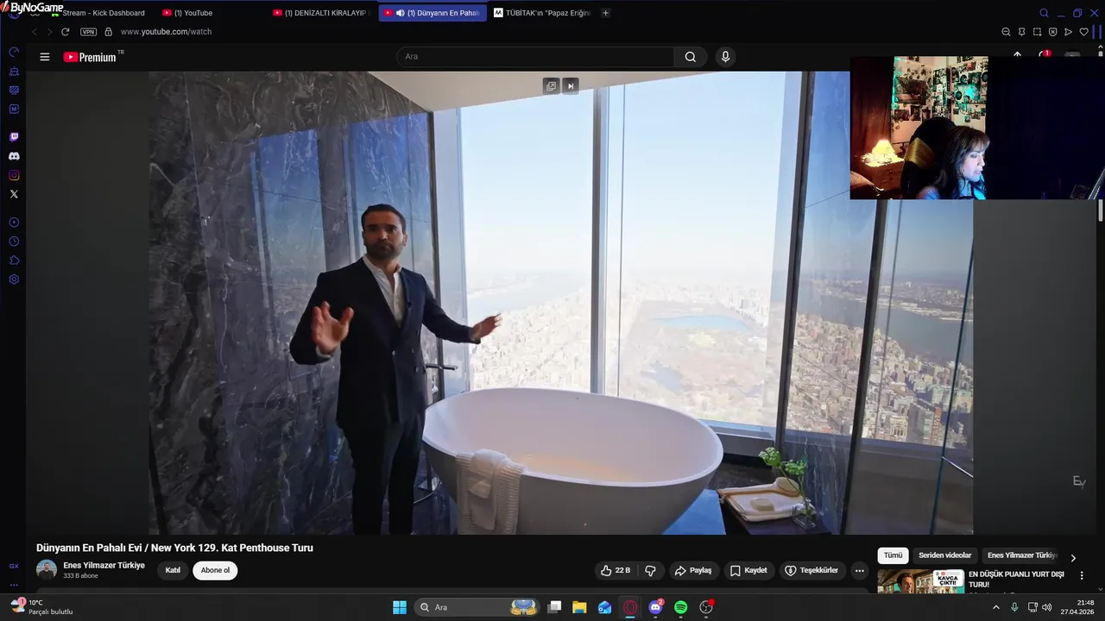Viewport: 1105px width, 621px height.
Task: Open more actions via the three-dot button
Action: [x=859, y=570]
